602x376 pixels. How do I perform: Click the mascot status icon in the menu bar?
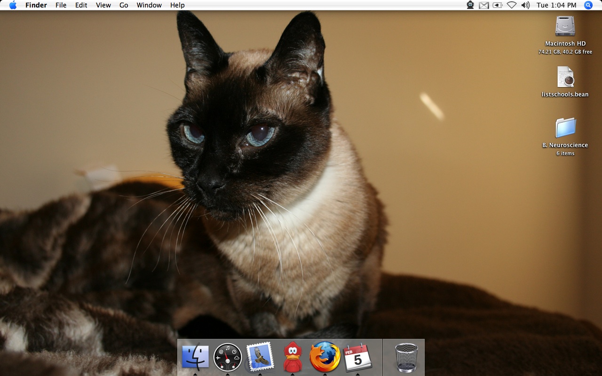470,5
